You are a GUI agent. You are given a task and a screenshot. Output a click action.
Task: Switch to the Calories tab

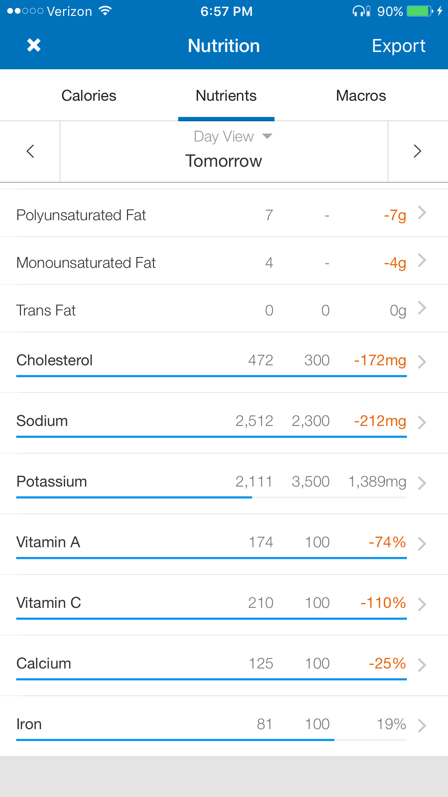pyautogui.click(x=89, y=96)
